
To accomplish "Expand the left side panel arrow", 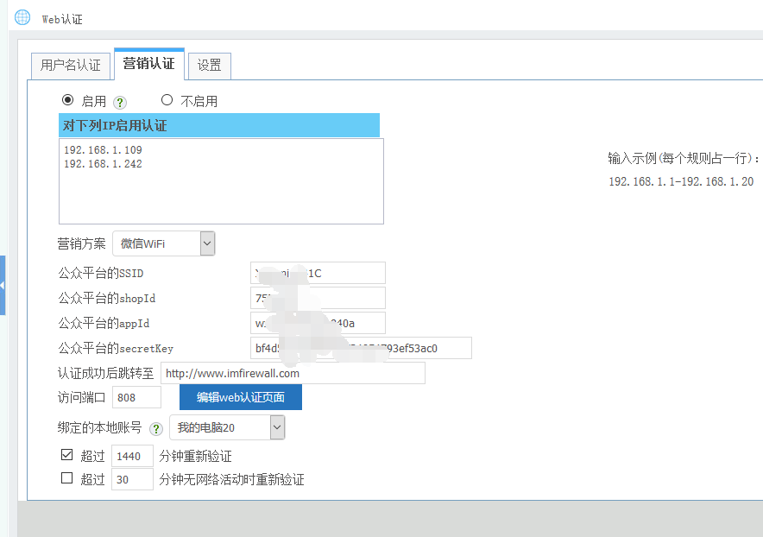I will coord(3,285).
